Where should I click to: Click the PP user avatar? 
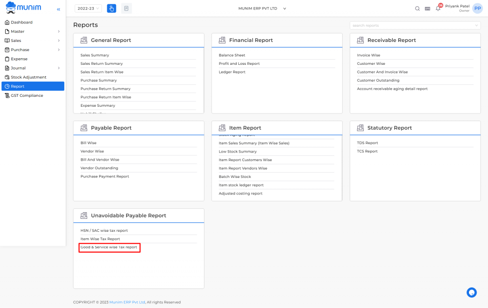pos(478,9)
